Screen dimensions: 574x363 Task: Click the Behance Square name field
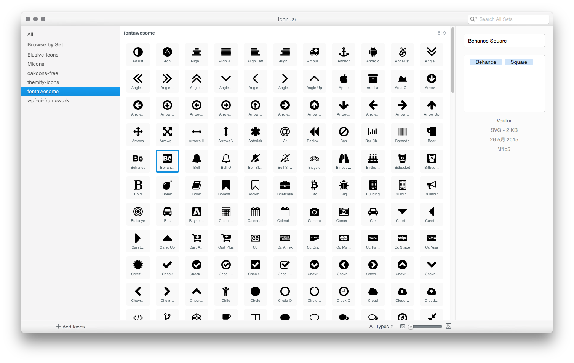click(504, 41)
